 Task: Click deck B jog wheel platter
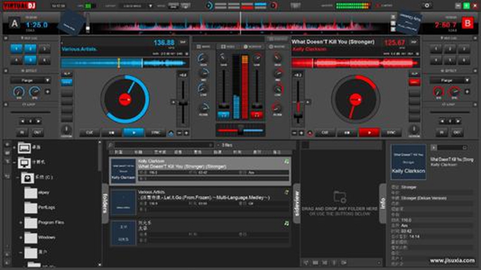coord(356,99)
